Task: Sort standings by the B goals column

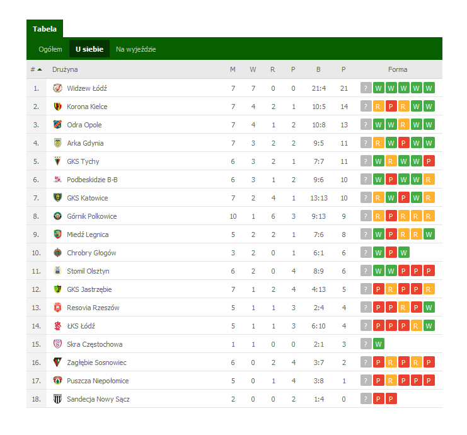Action: click(318, 69)
